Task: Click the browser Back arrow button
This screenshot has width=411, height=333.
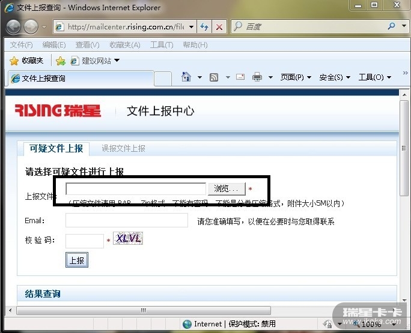Action: [13, 27]
